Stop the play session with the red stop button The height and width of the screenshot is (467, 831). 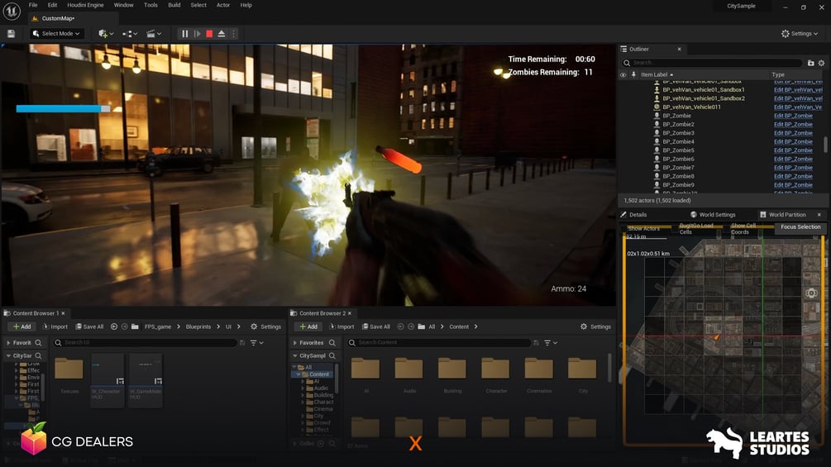(x=209, y=33)
